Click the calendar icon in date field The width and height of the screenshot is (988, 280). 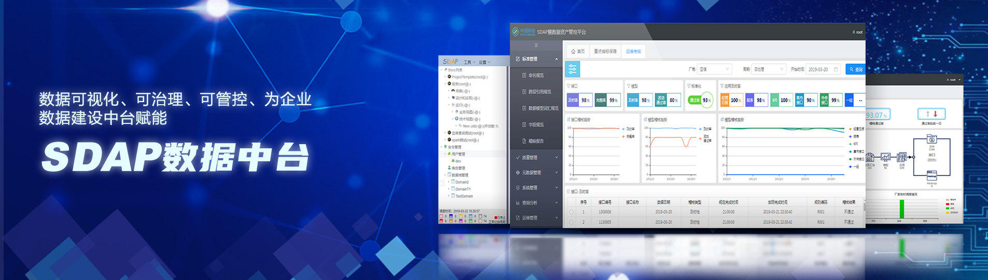pos(836,69)
